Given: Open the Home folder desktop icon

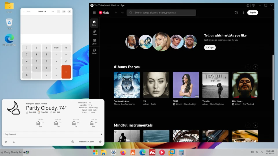Looking at the screenshot, I should tap(9, 8).
